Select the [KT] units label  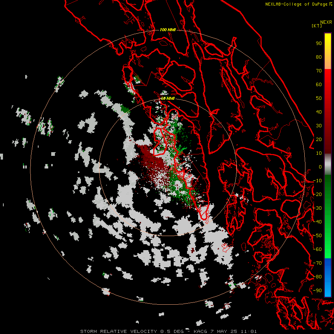tap(317, 26)
